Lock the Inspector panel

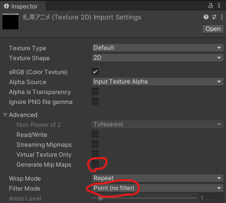[x=211, y=5]
